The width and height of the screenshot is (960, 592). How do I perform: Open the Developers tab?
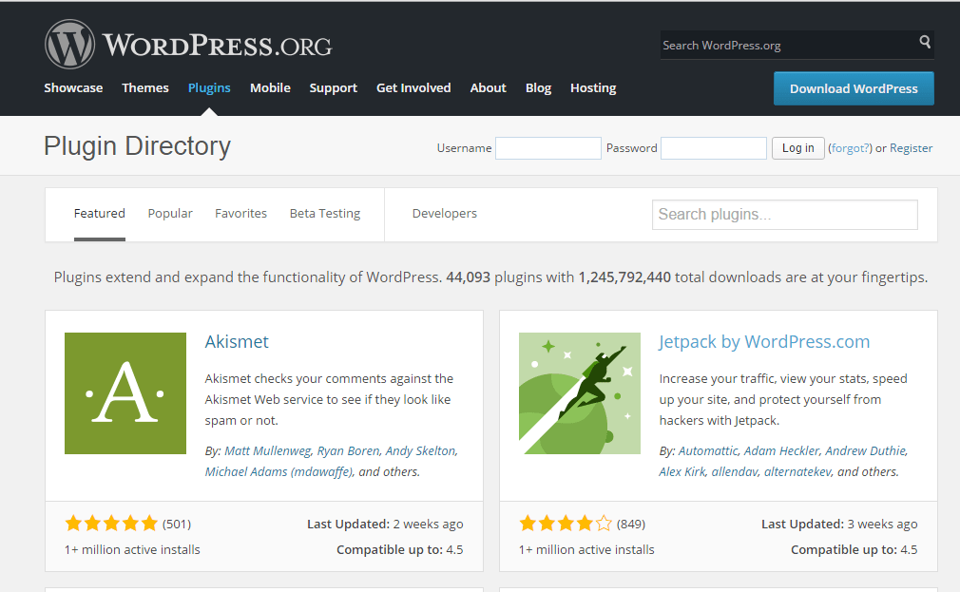coord(445,214)
